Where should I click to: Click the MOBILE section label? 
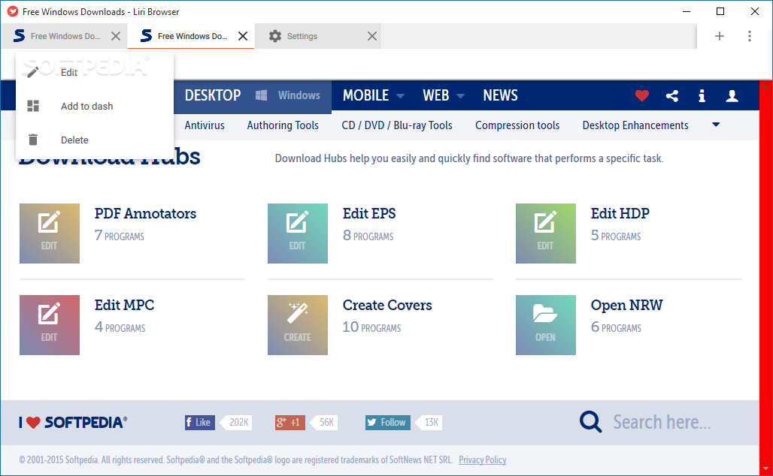point(365,95)
